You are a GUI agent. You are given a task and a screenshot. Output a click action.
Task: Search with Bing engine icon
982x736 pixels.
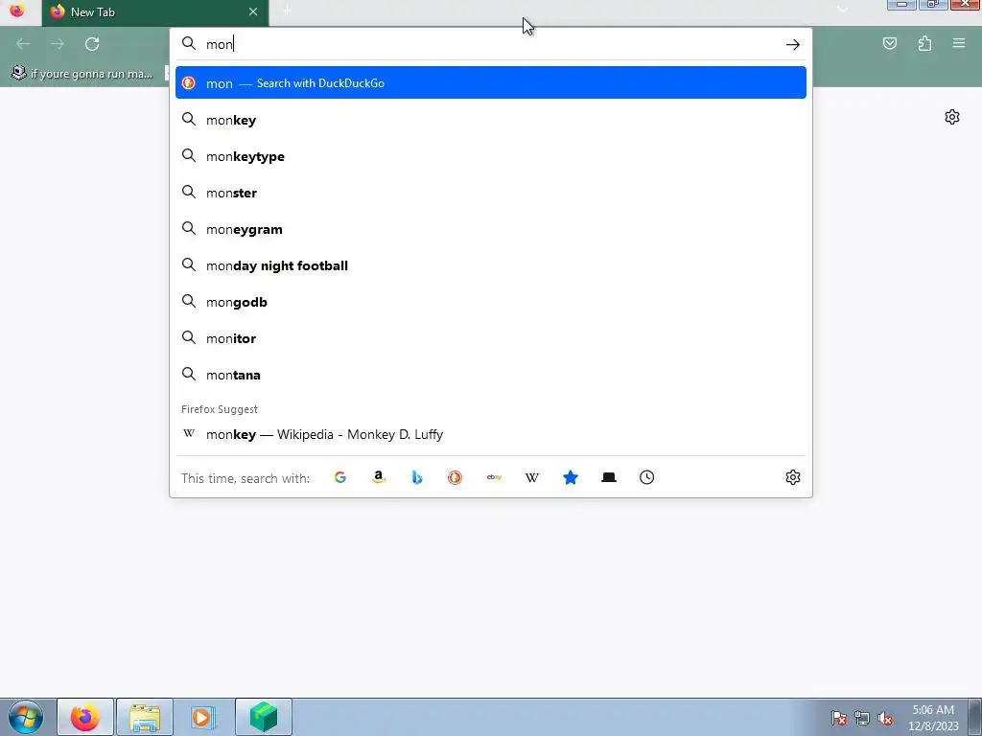point(417,477)
